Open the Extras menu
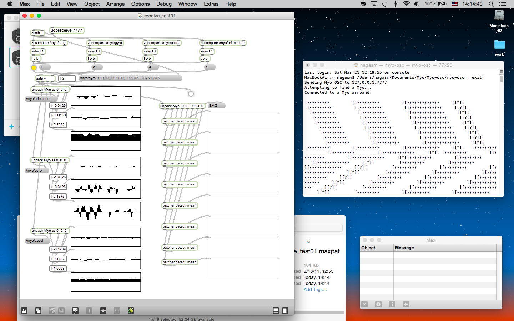 (x=211, y=4)
